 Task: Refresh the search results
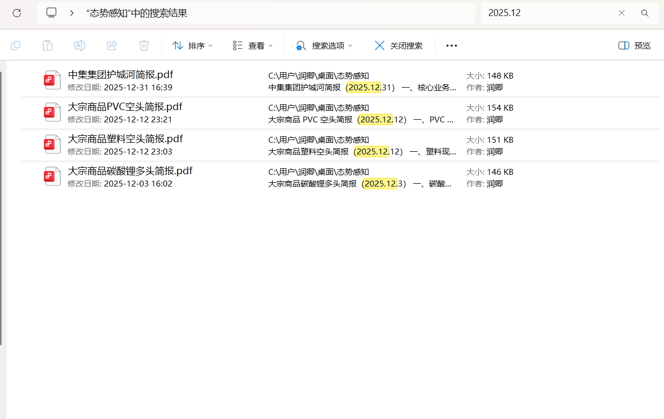pos(17,13)
